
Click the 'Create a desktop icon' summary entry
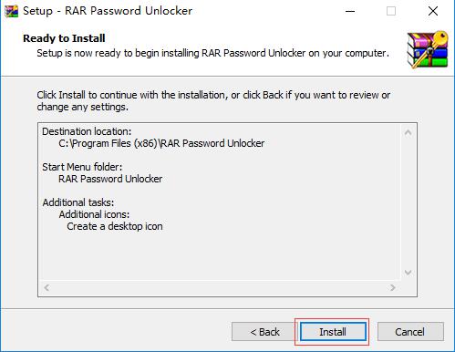115,226
